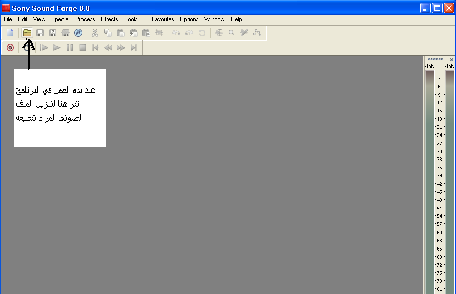Click the Stop square button
456x294 pixels.
[x=82, y=48]
